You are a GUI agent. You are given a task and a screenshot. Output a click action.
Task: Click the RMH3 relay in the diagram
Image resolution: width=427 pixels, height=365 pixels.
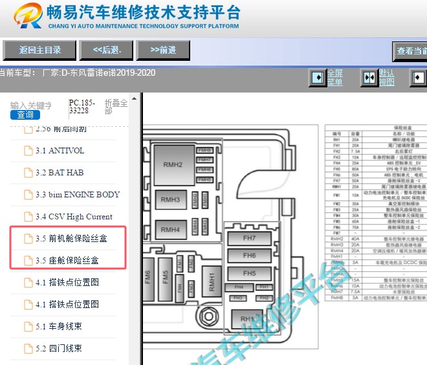pos(171,200)
